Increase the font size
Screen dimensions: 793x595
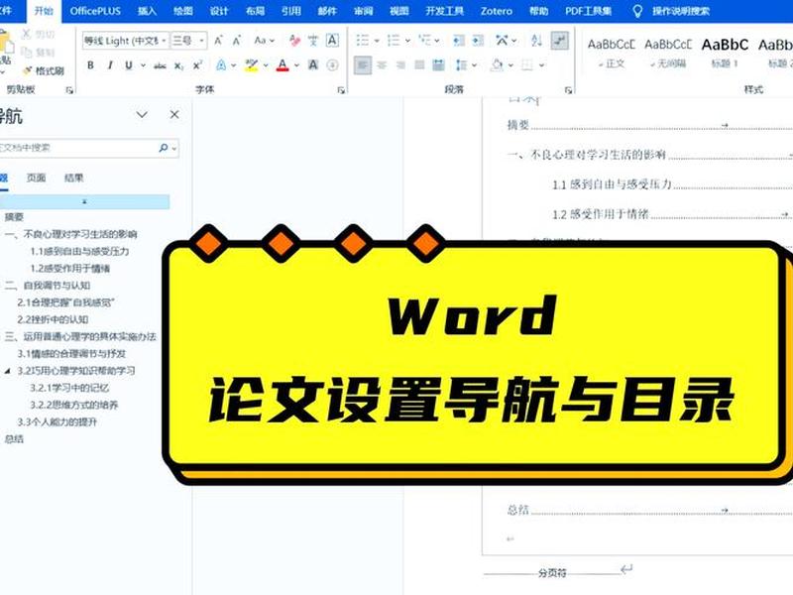click(218, 40)
